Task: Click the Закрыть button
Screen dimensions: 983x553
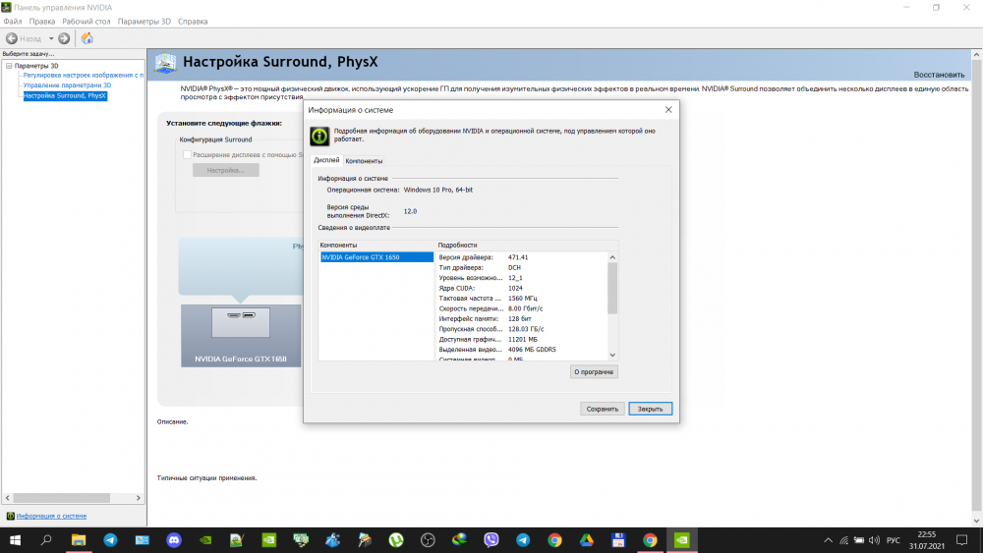Action: coord(650,409)
